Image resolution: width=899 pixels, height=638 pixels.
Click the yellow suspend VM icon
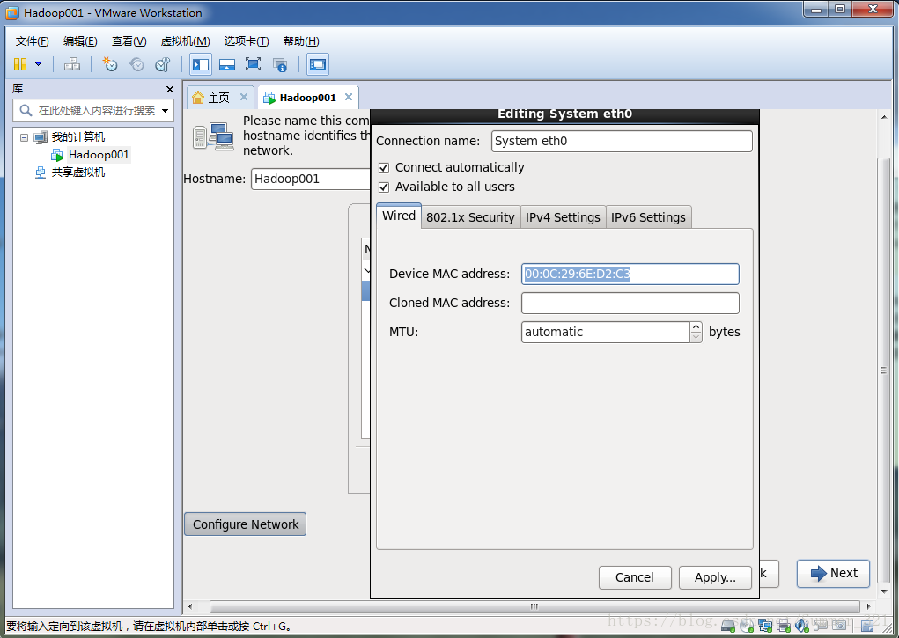pos(20,64)
